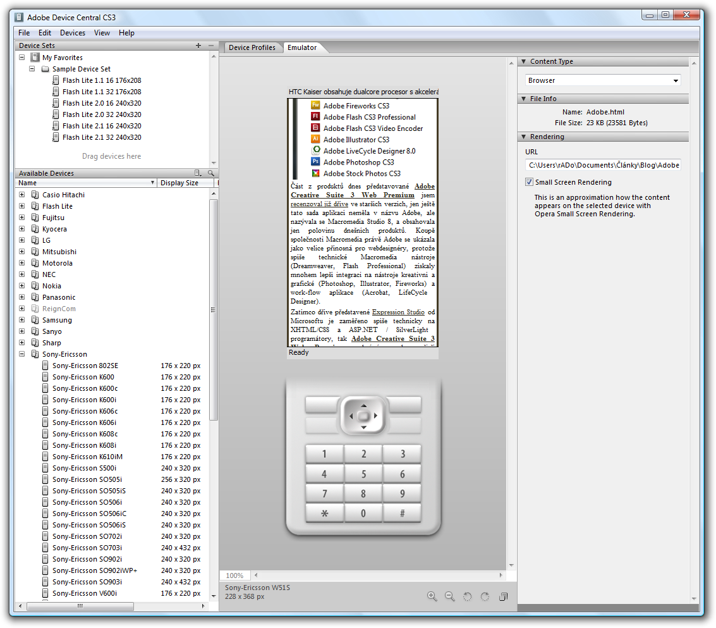Click the Nokia manufacturer group icon
The height and width of the screenshot is (628, 716).
click(35, 286)
